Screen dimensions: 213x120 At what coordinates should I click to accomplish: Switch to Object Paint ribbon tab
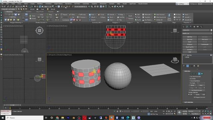pos(40,12)
